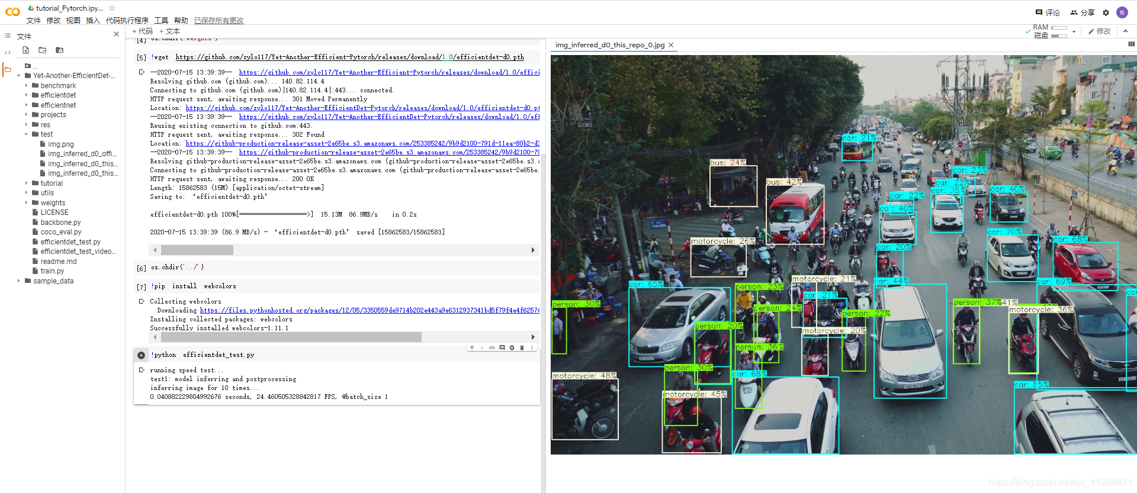Expand the weights folder
Image resolution: width=1137 pixels, height=493 pixels.
(x=27, y=203)
